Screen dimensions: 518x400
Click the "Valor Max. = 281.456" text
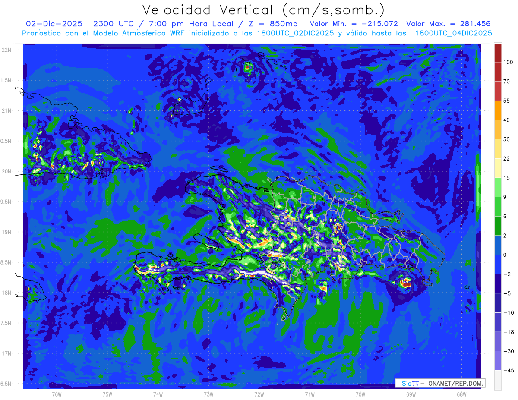pyautogui.click(x=449, y=24)
